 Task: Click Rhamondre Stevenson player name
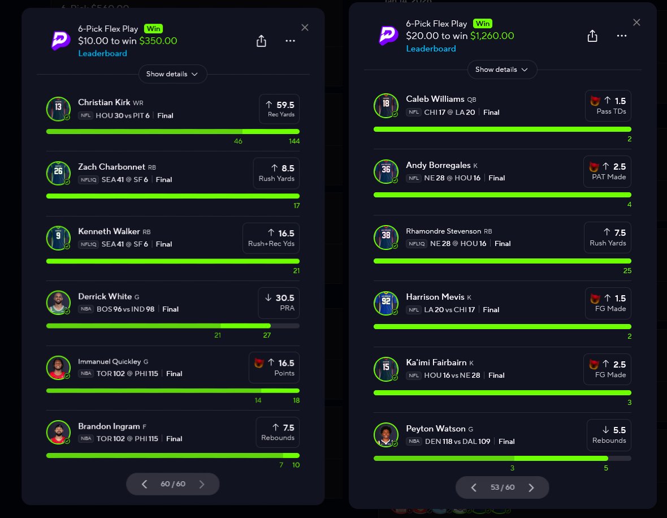tap(443, 231)
